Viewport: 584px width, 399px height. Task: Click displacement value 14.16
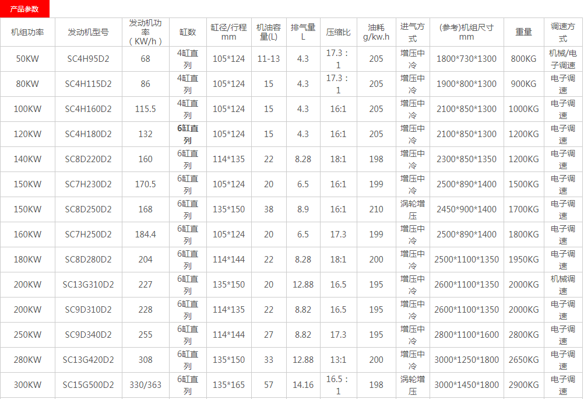(x=303, y=385)
